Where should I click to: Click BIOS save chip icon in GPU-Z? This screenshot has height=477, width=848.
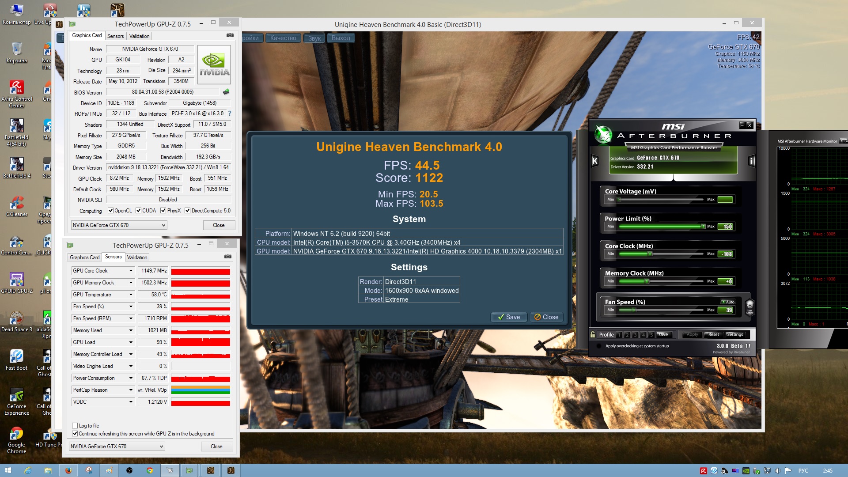(226, 92)
